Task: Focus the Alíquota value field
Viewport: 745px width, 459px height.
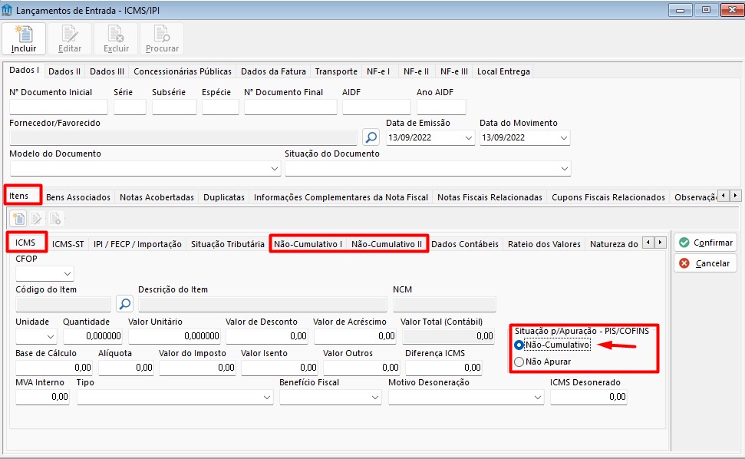Action: (x=126, y=368)
